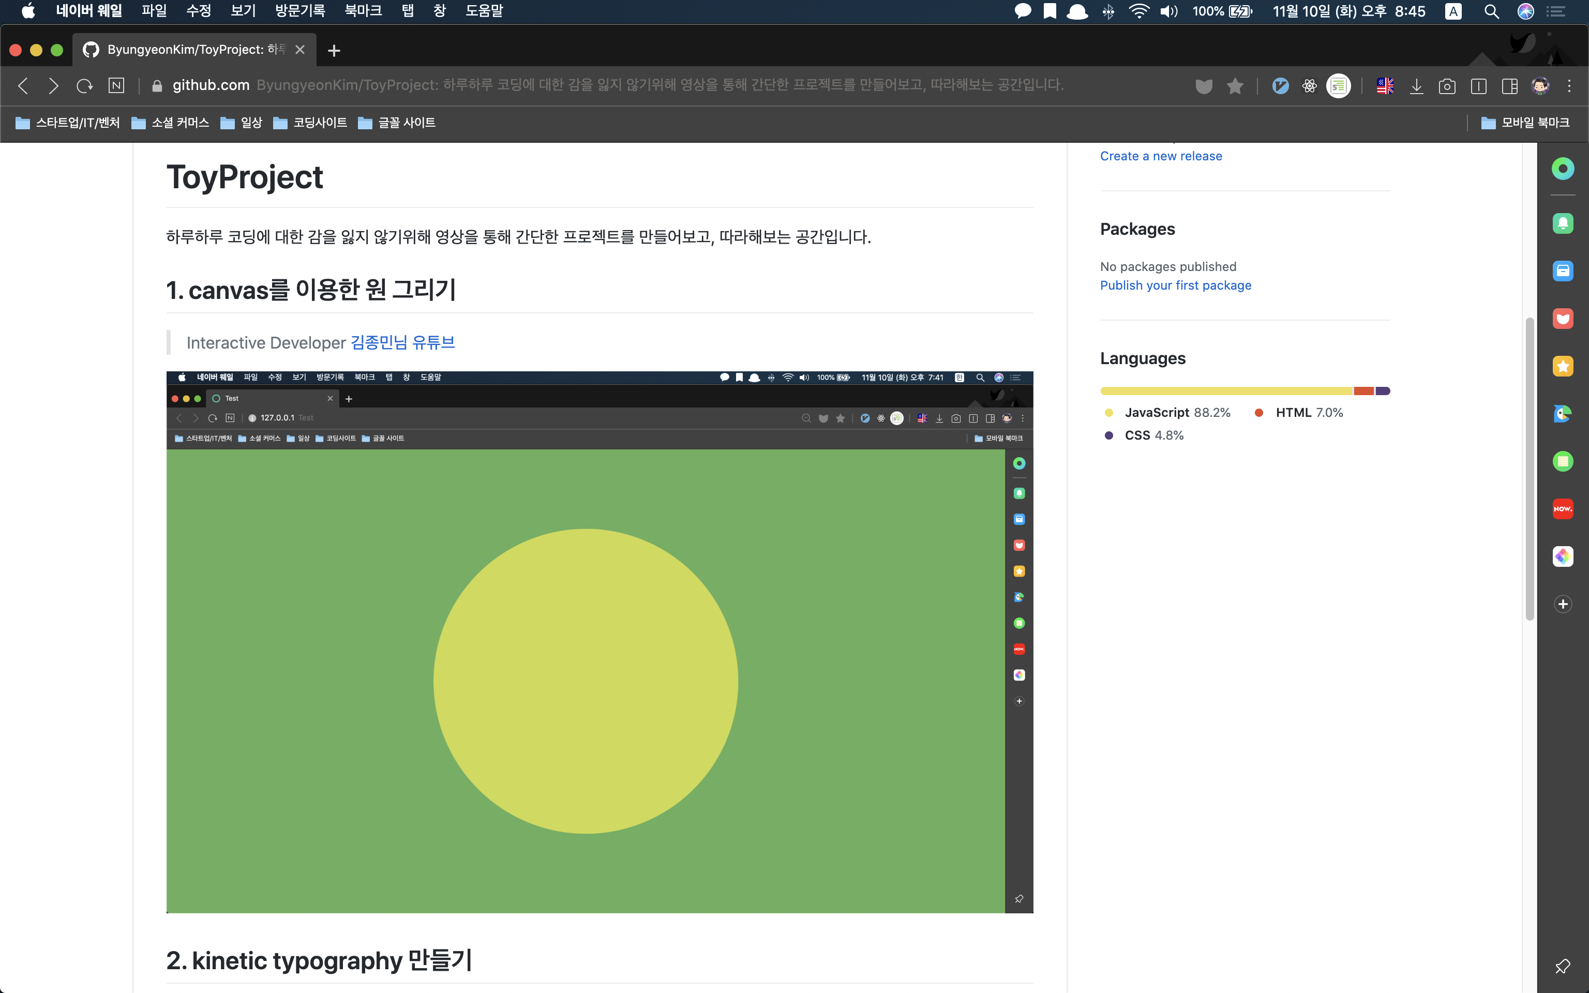Open the Vimium extension icon
The width and height of the screenshot is (1589, 993).
coord(1280,86)
